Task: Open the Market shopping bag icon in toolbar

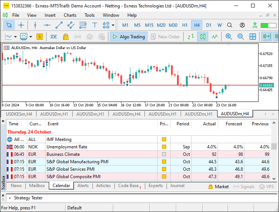Action: click(66, 37)
